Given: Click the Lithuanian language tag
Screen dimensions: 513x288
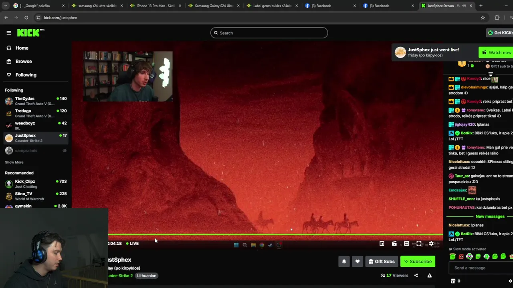Looking at the screenshot, I should coord(146,276).
